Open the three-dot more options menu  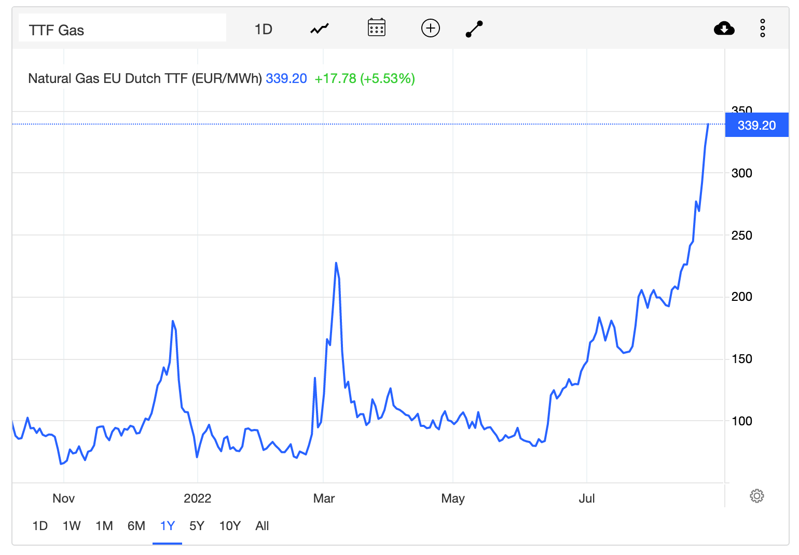coord(763,28)
